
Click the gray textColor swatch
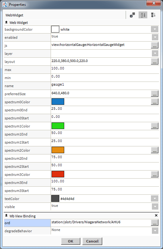click(55, 198)
